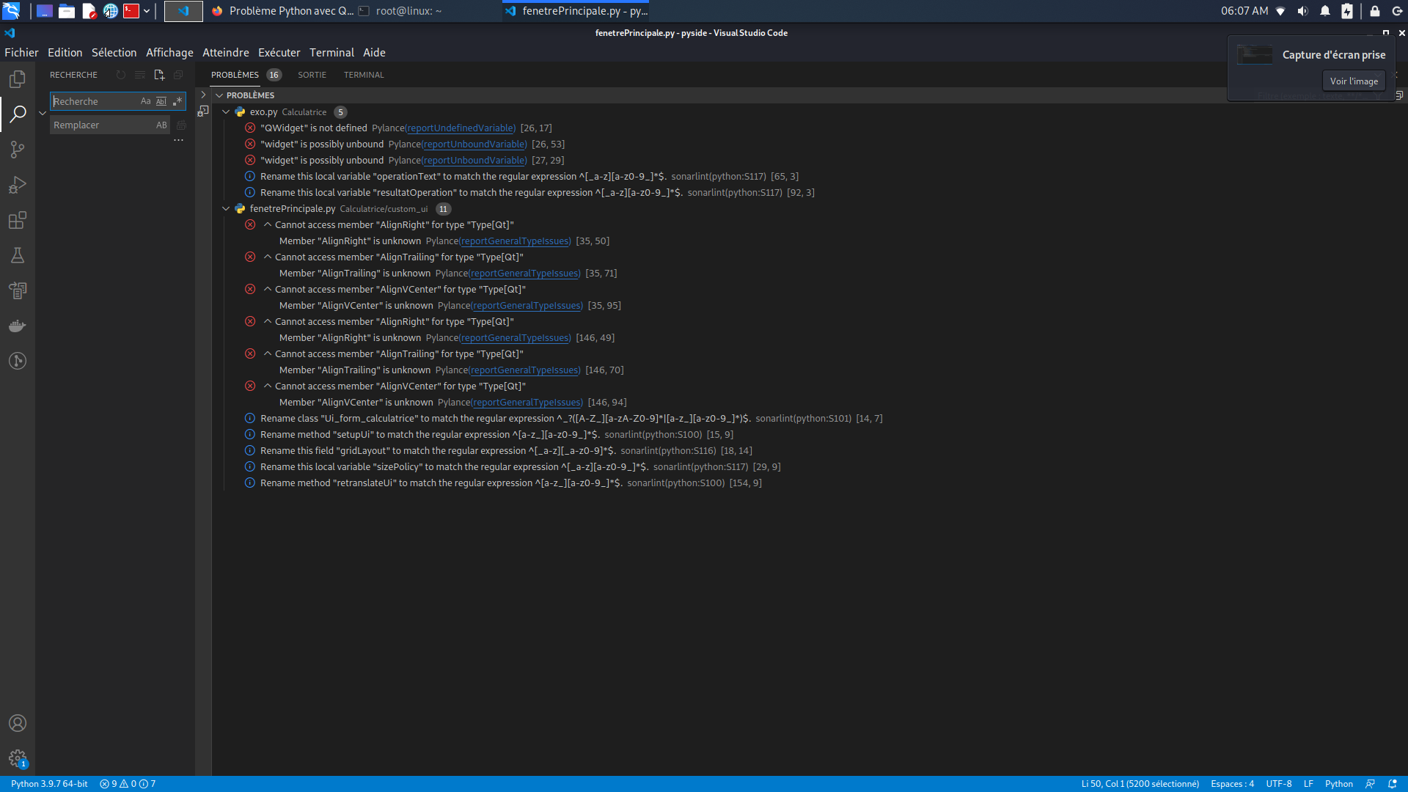
Task: Open Source Control view in activity bar
Action: point(18,150)
